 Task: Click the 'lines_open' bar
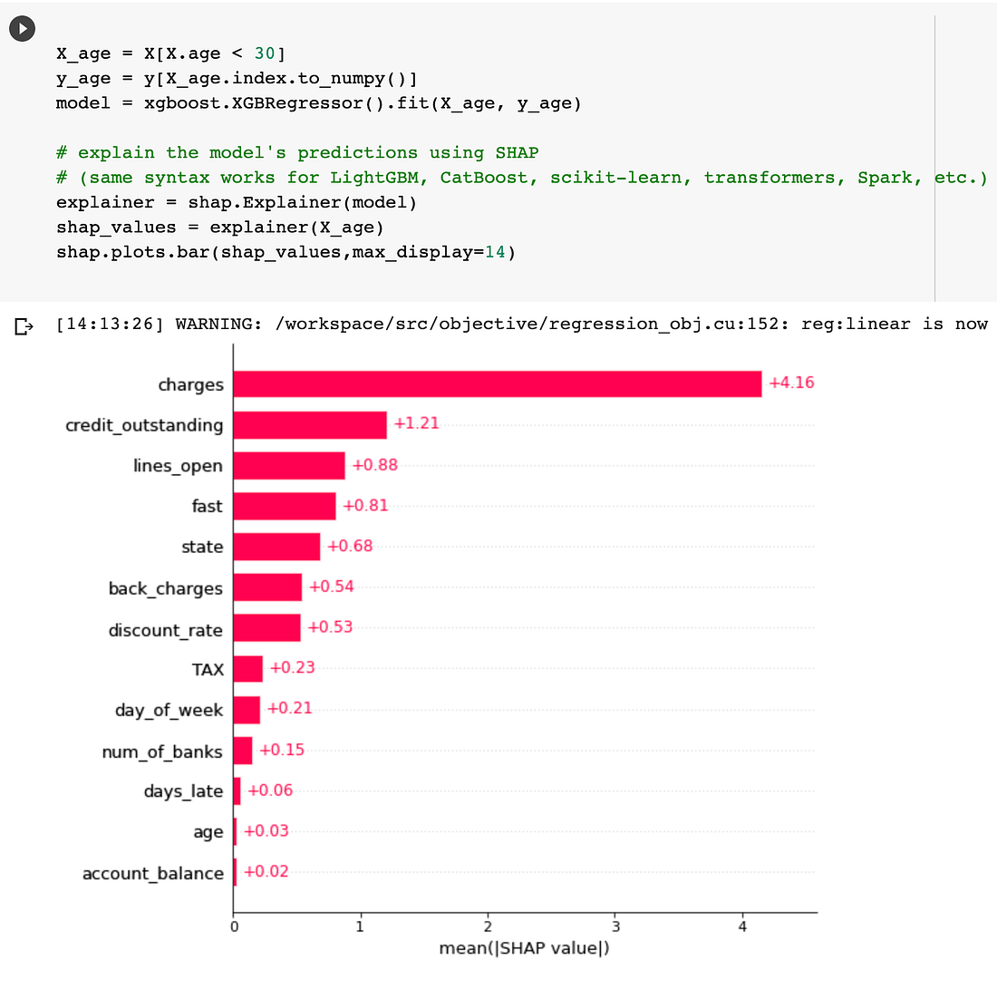point(288,466)
